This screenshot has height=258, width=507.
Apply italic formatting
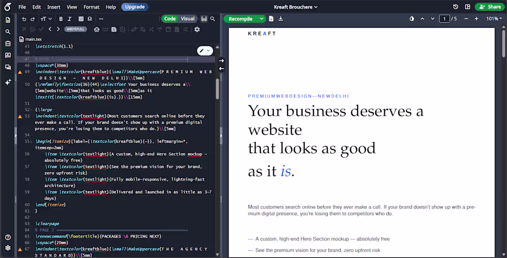point(70,19)
